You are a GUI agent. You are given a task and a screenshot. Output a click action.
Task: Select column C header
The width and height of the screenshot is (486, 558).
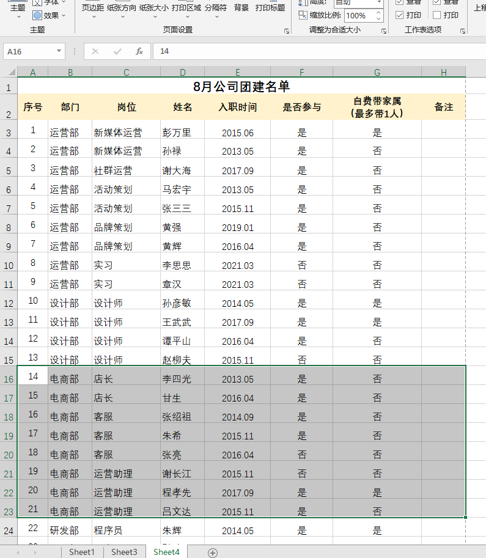click(127, 72)
